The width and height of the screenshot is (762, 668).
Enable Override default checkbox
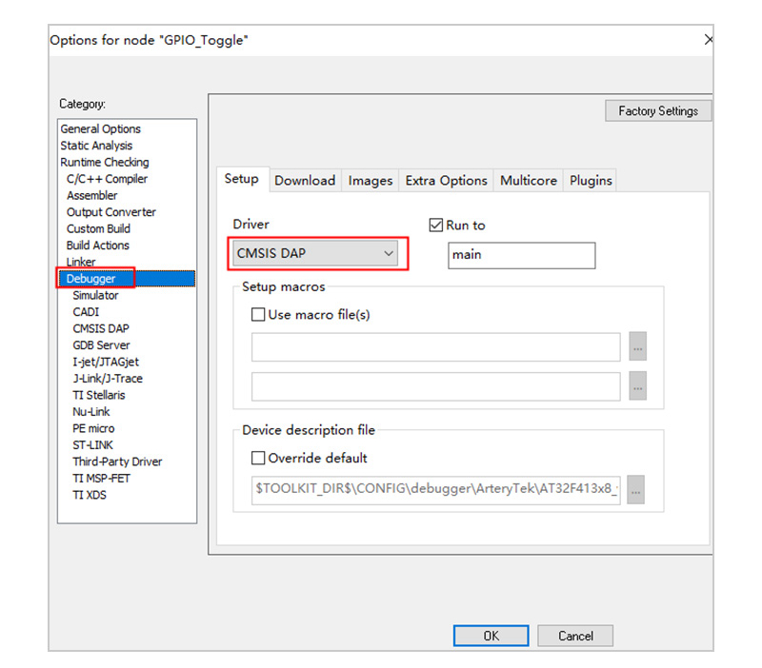pos(258,458)
